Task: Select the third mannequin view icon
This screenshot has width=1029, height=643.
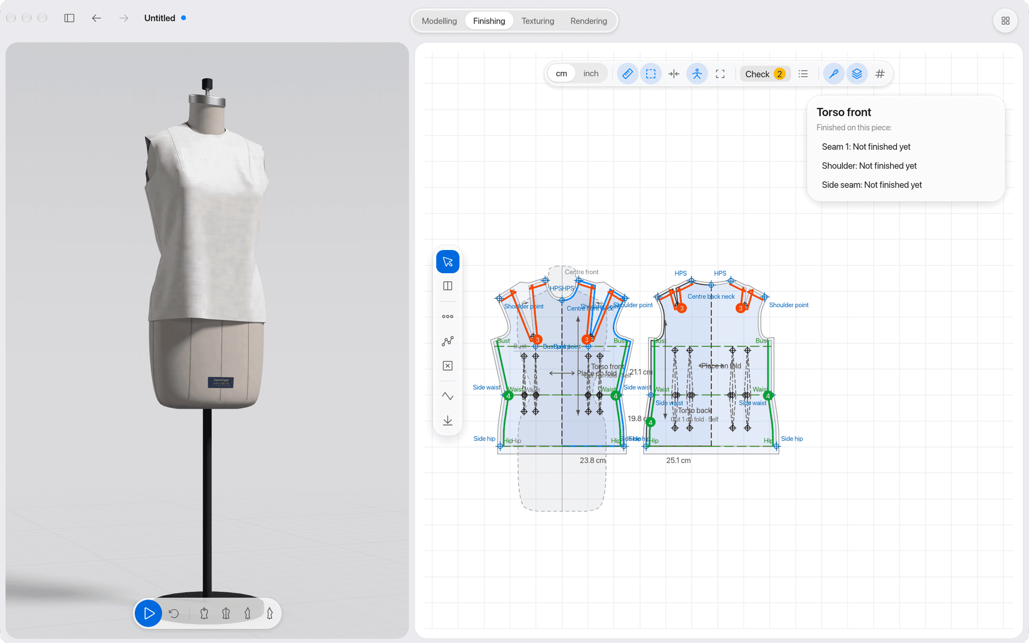Action: coord(248,613)
